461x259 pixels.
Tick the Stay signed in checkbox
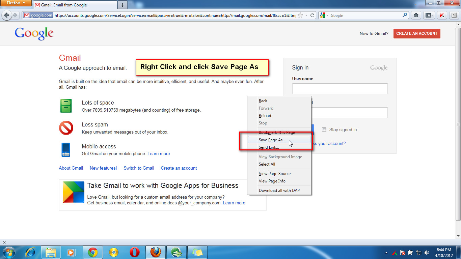324,130
